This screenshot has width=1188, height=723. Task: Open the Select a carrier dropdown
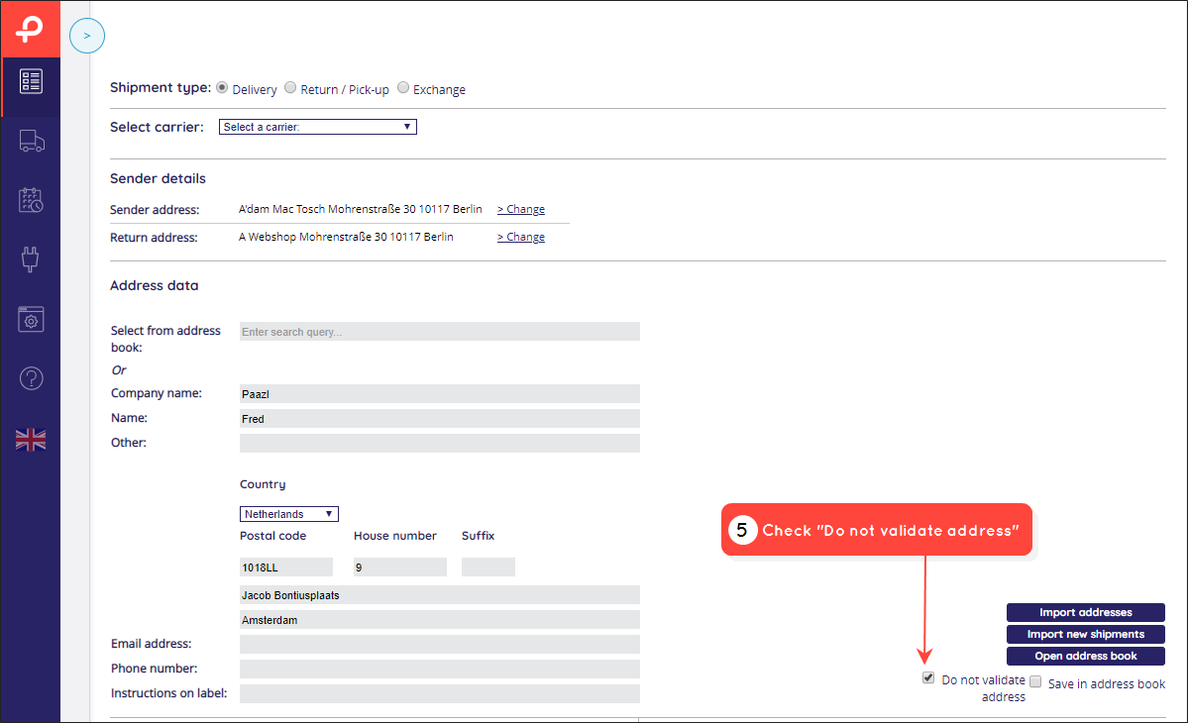pos(317,127)
